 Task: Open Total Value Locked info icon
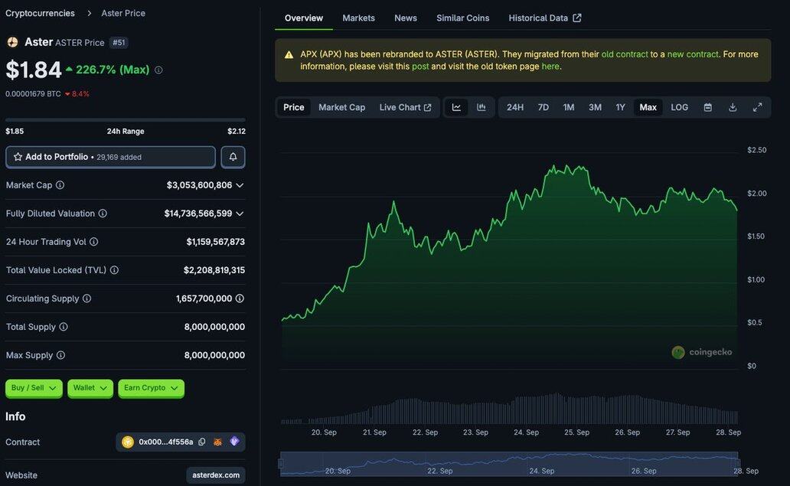click(114, 270)
